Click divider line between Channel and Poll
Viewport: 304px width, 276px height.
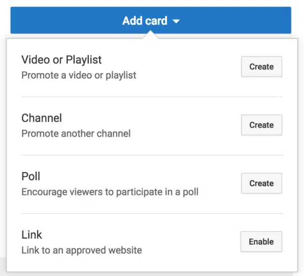point(152,155)
